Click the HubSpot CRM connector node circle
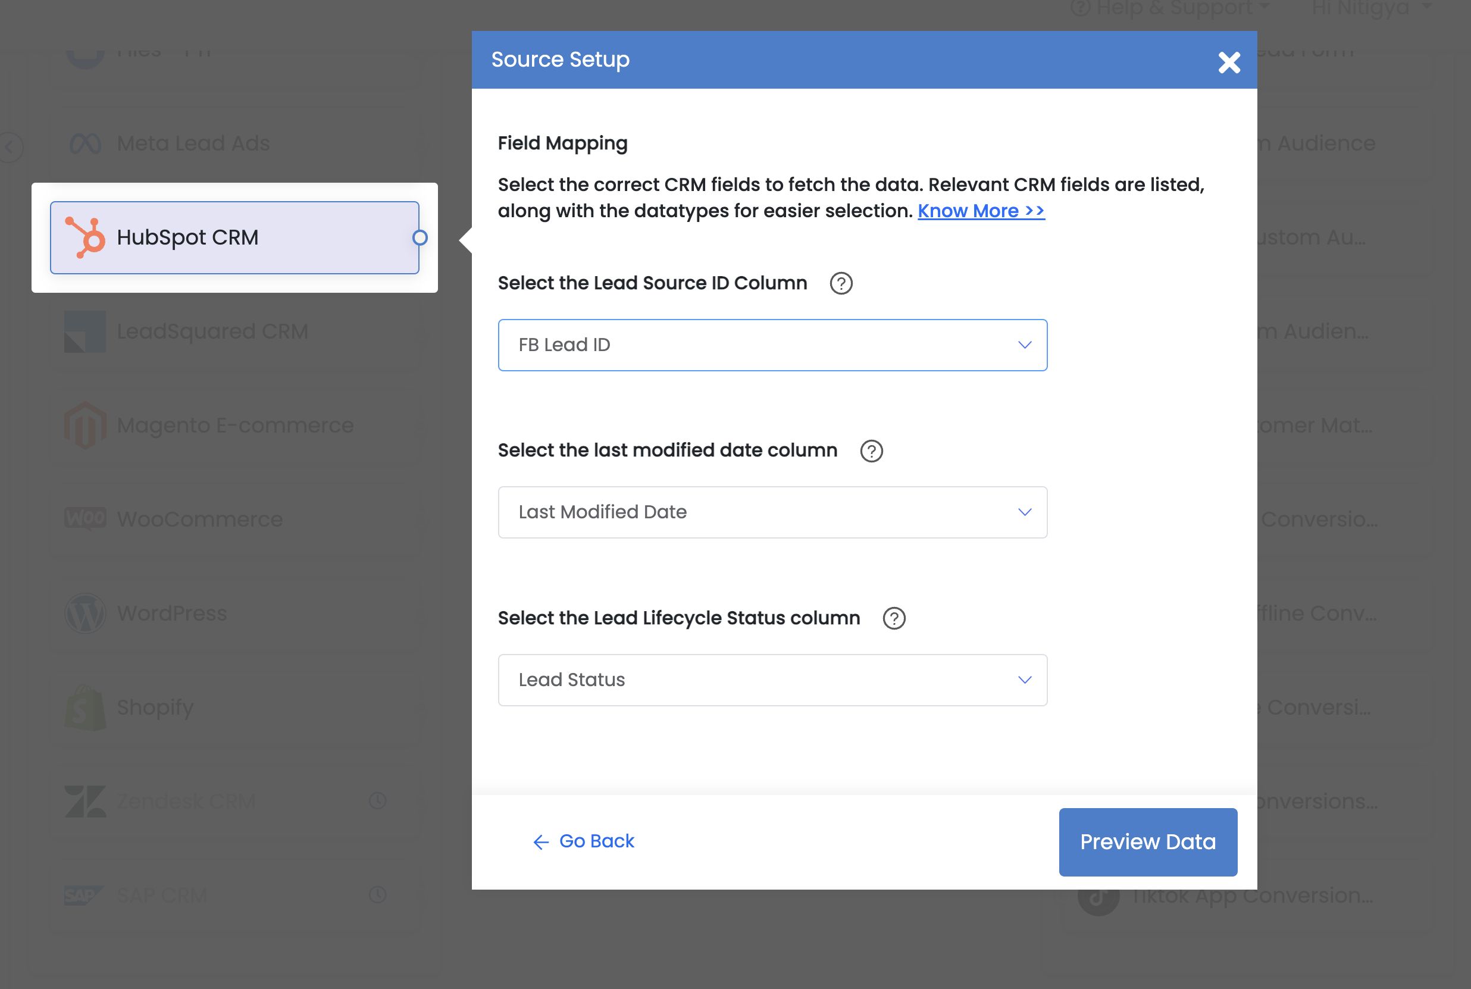1471x989 pixels. click(420, 238)
